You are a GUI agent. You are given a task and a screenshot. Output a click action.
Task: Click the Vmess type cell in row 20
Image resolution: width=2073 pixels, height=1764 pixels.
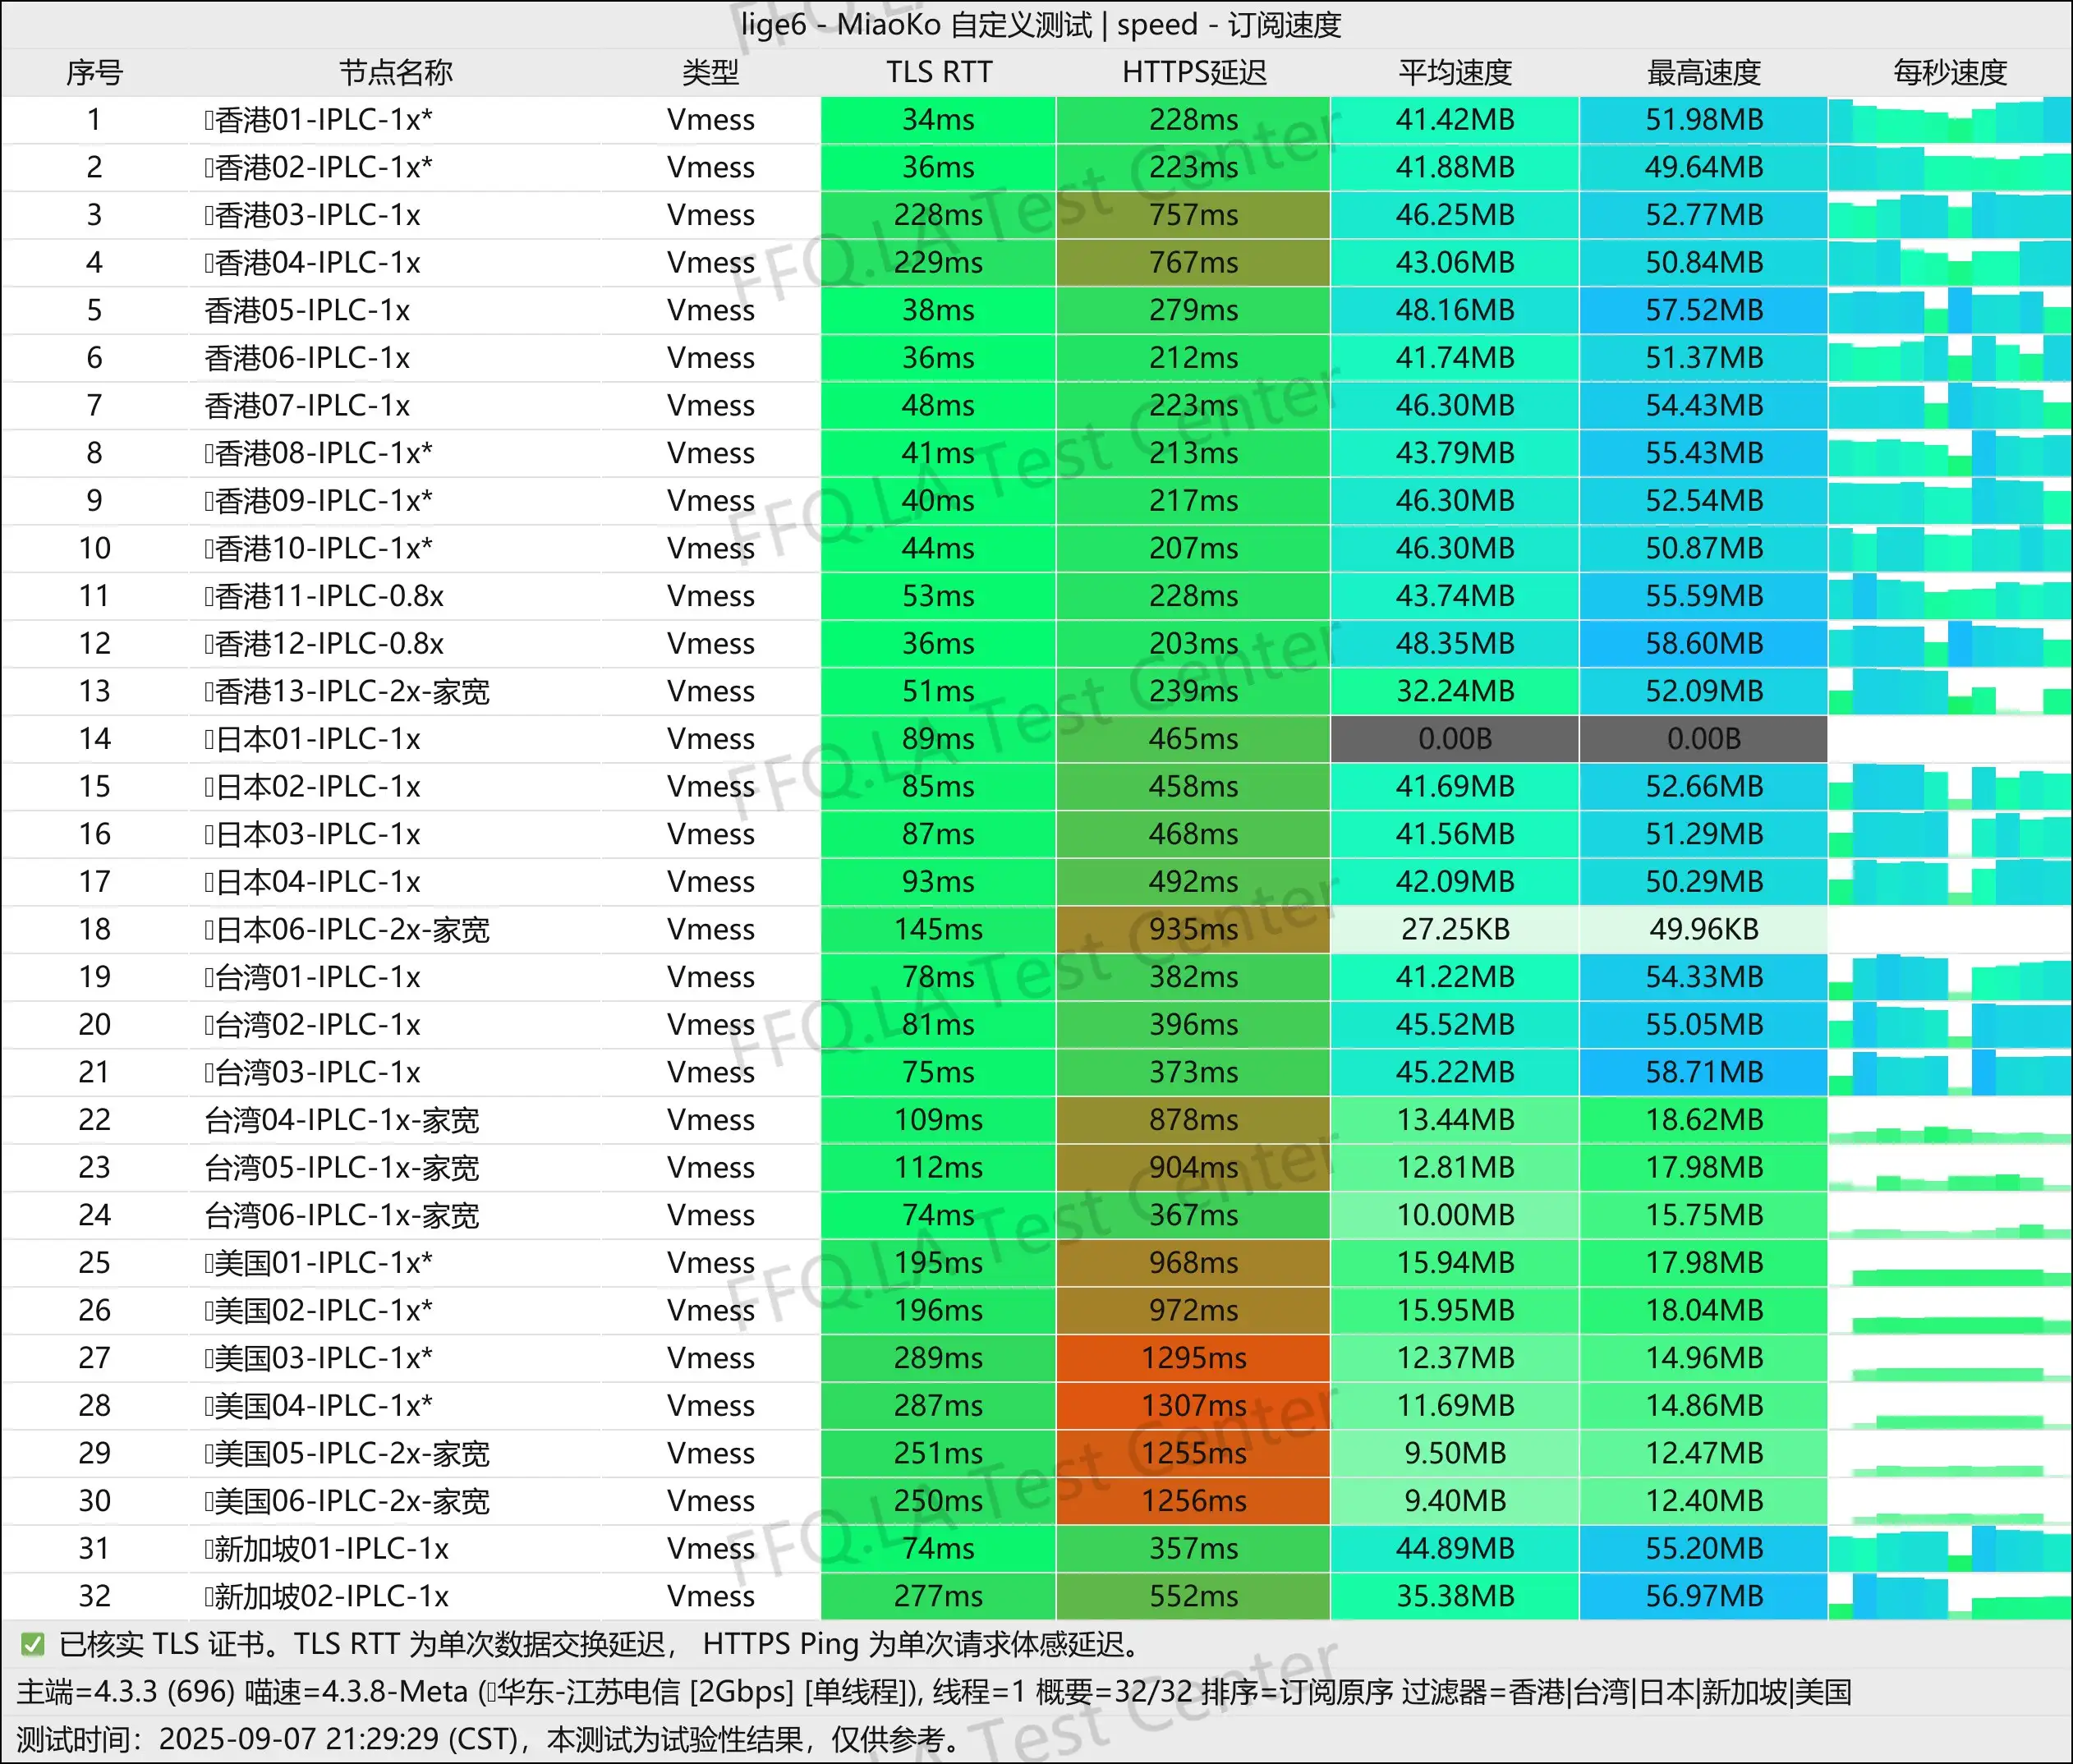pos(711,1025)
